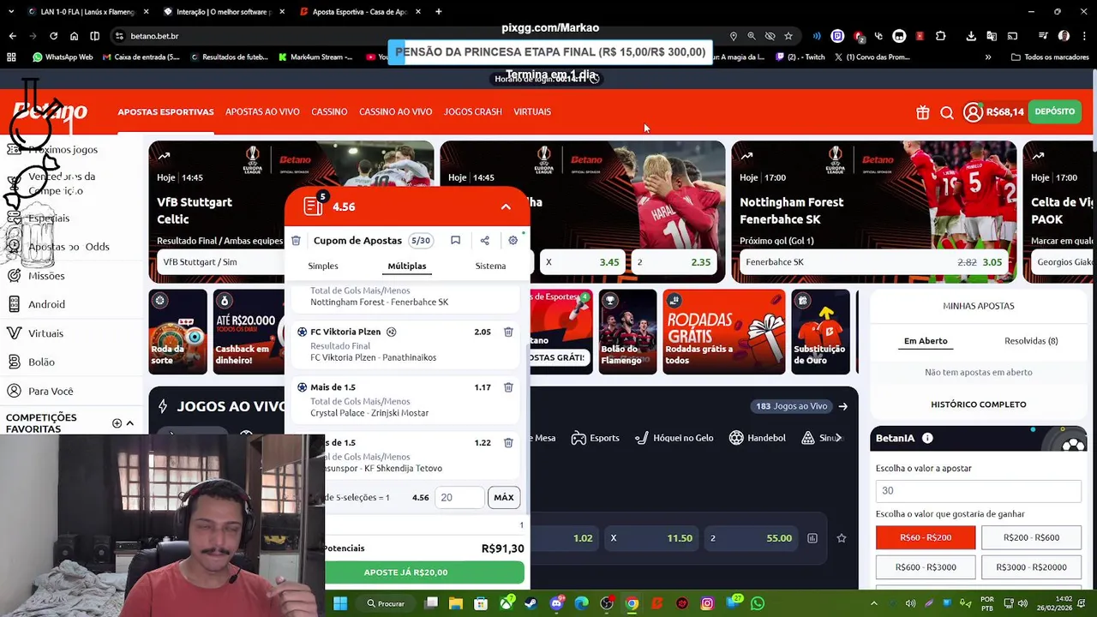1097x617 pixels.
Task: Open Virtuais in the main menu
Action: coord(532,112)
